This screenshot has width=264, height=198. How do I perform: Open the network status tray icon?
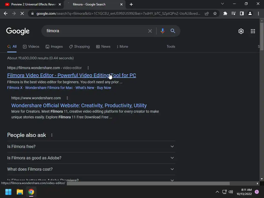[x=225, y=192]
